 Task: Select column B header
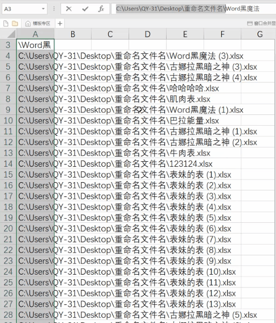[73, 34]
